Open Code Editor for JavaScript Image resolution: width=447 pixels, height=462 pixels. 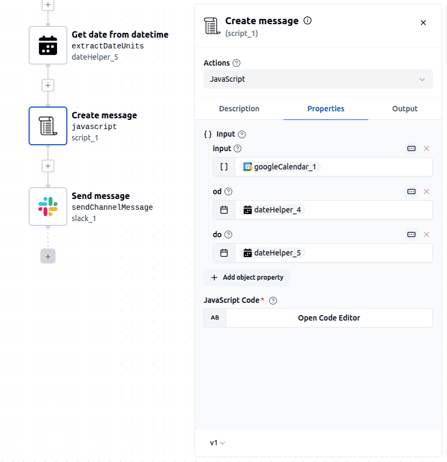329,318
